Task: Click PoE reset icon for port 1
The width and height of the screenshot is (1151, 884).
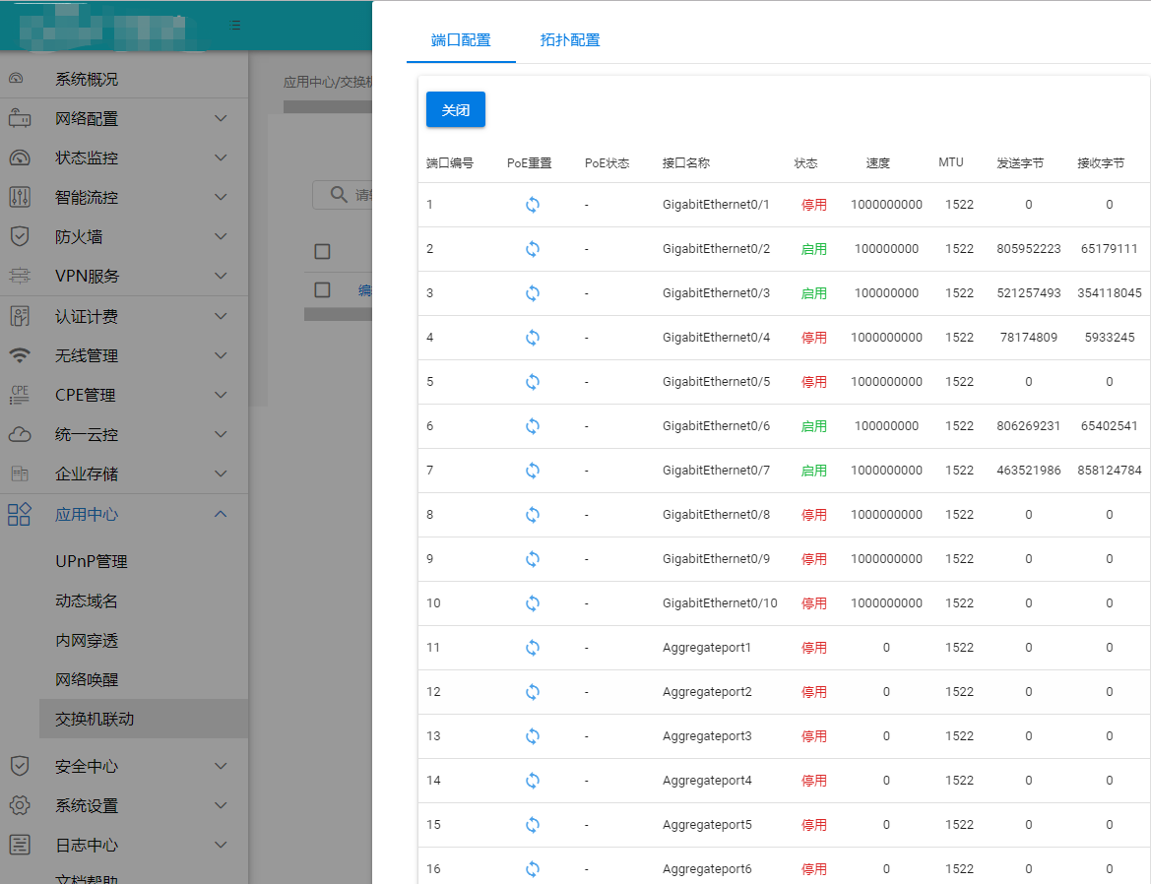Action: click(532, 205)
